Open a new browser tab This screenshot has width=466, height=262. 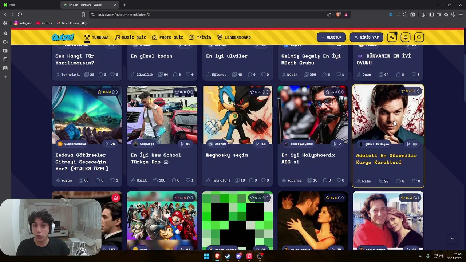pos(124,5)
